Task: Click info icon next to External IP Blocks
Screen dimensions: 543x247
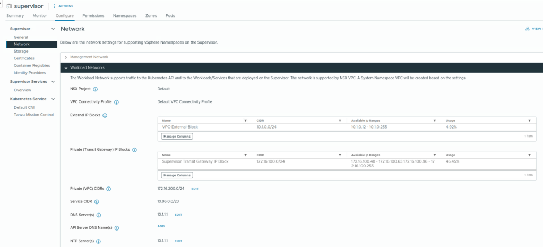Action: pyautogui.click(x=105, y=115)
